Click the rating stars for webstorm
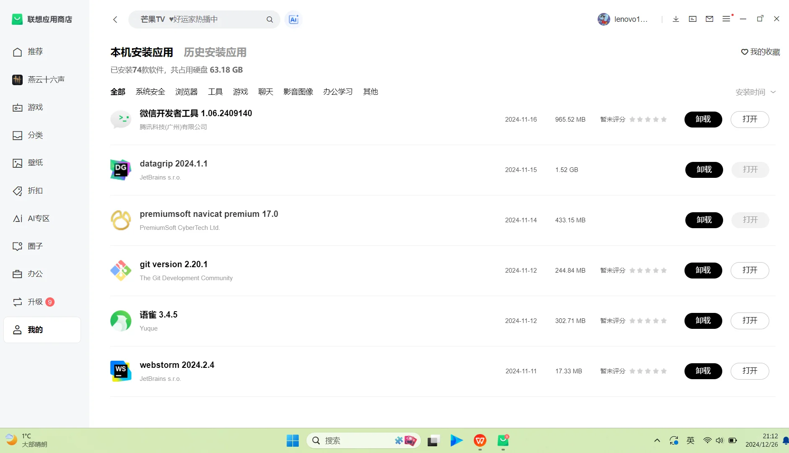789x453 pixels. coord(648,371)
